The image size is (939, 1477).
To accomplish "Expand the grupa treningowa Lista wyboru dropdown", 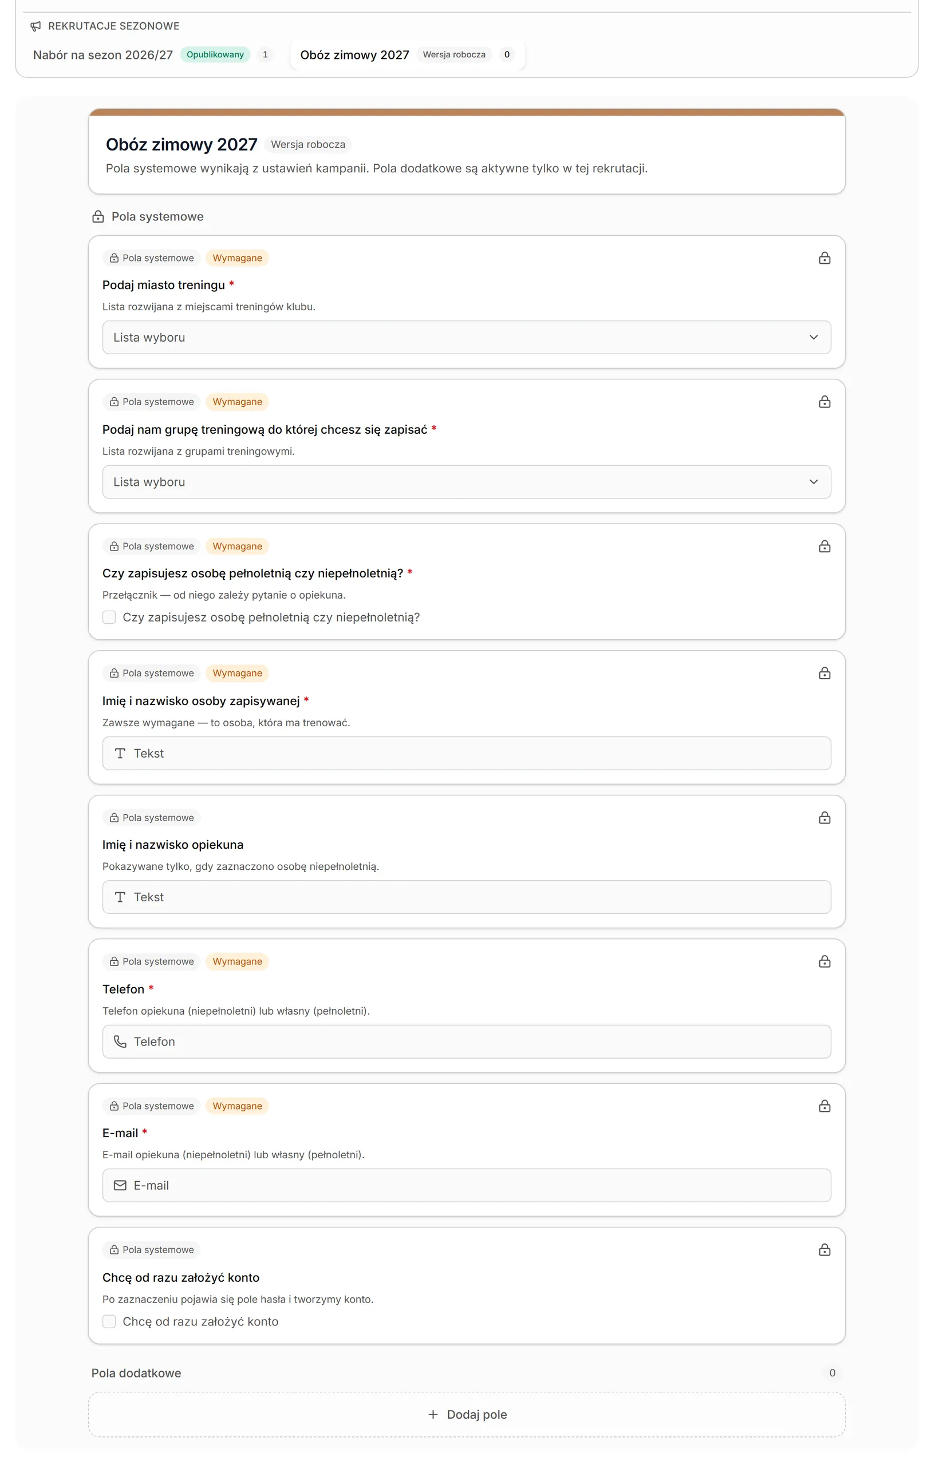I will coord(467,482).
